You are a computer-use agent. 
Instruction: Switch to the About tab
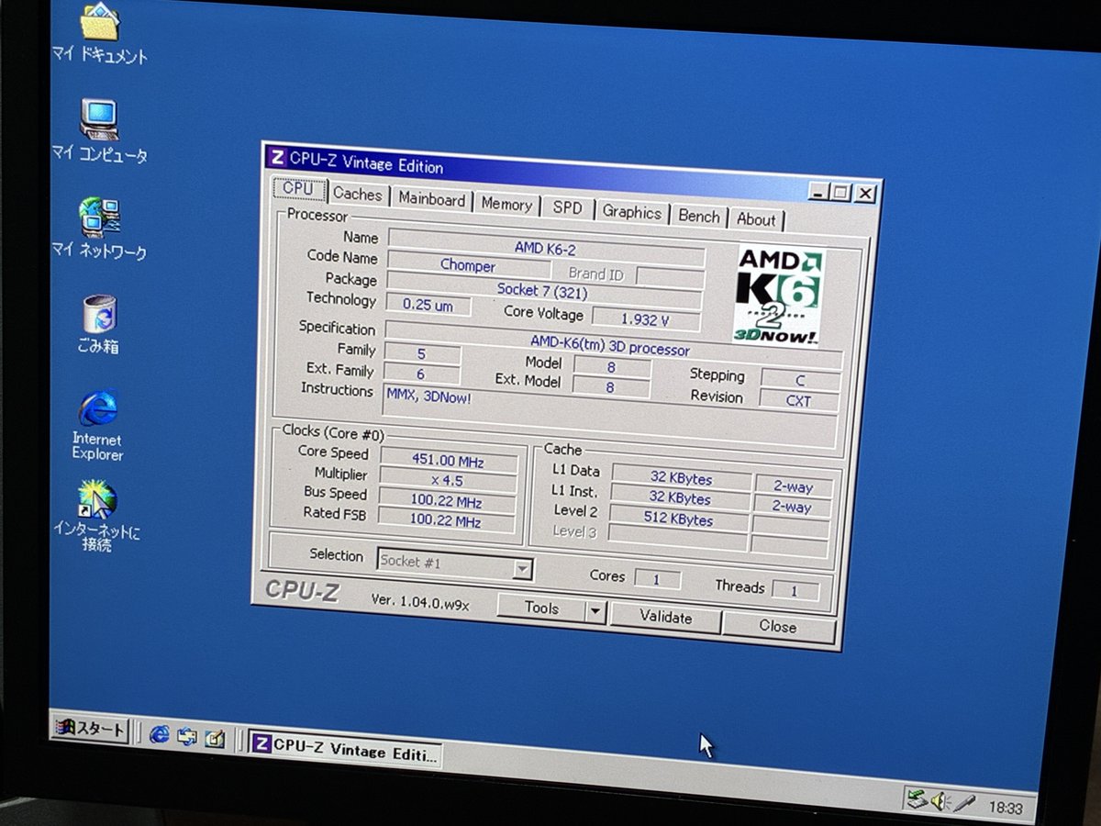pos(756,220)
